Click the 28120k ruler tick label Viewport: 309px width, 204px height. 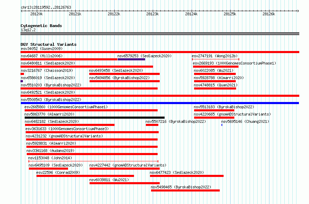[x=36, y=14]
